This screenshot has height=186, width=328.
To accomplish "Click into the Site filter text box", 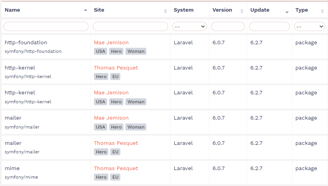I will [130, 26].
